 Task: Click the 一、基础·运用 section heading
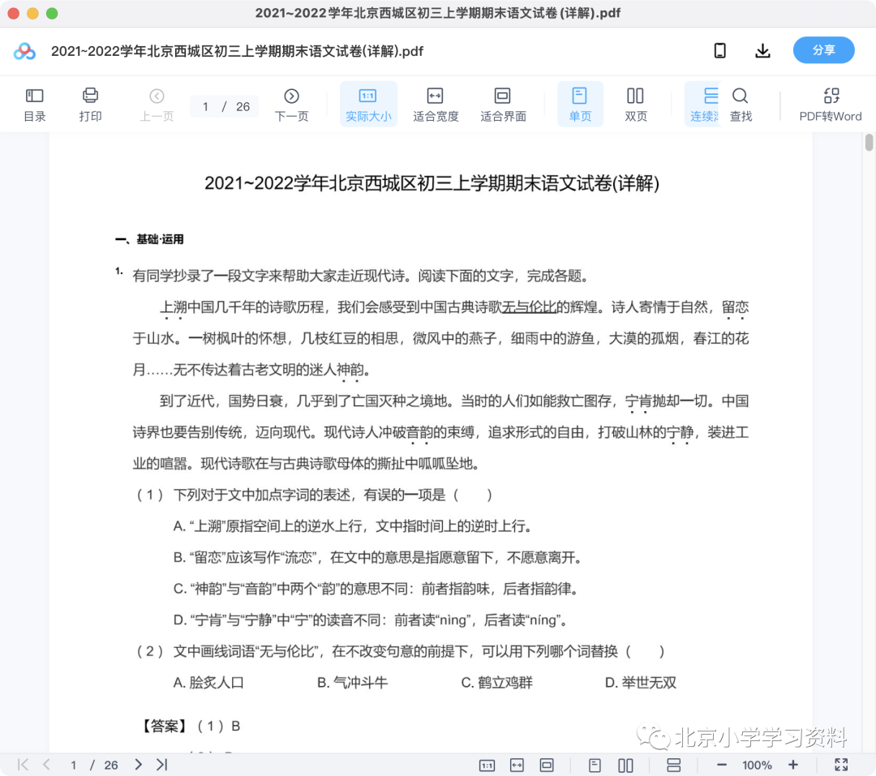coord(149,240)
